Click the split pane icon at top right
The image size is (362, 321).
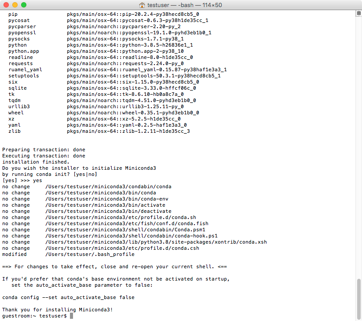point(359,13)
